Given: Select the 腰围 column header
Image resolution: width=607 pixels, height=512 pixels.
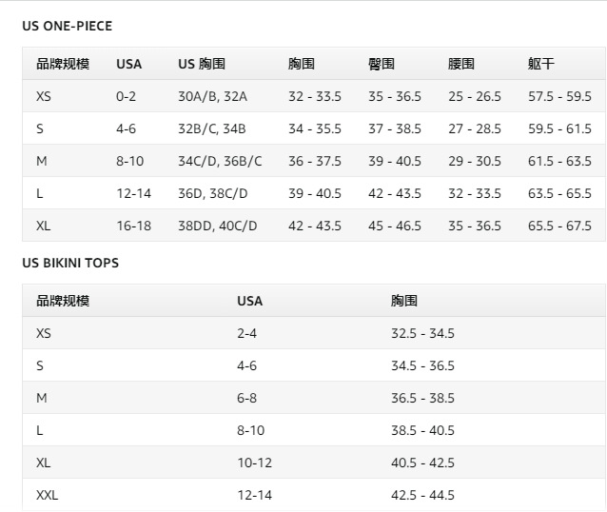Looking at the screenshot, I should click(460, 65).
